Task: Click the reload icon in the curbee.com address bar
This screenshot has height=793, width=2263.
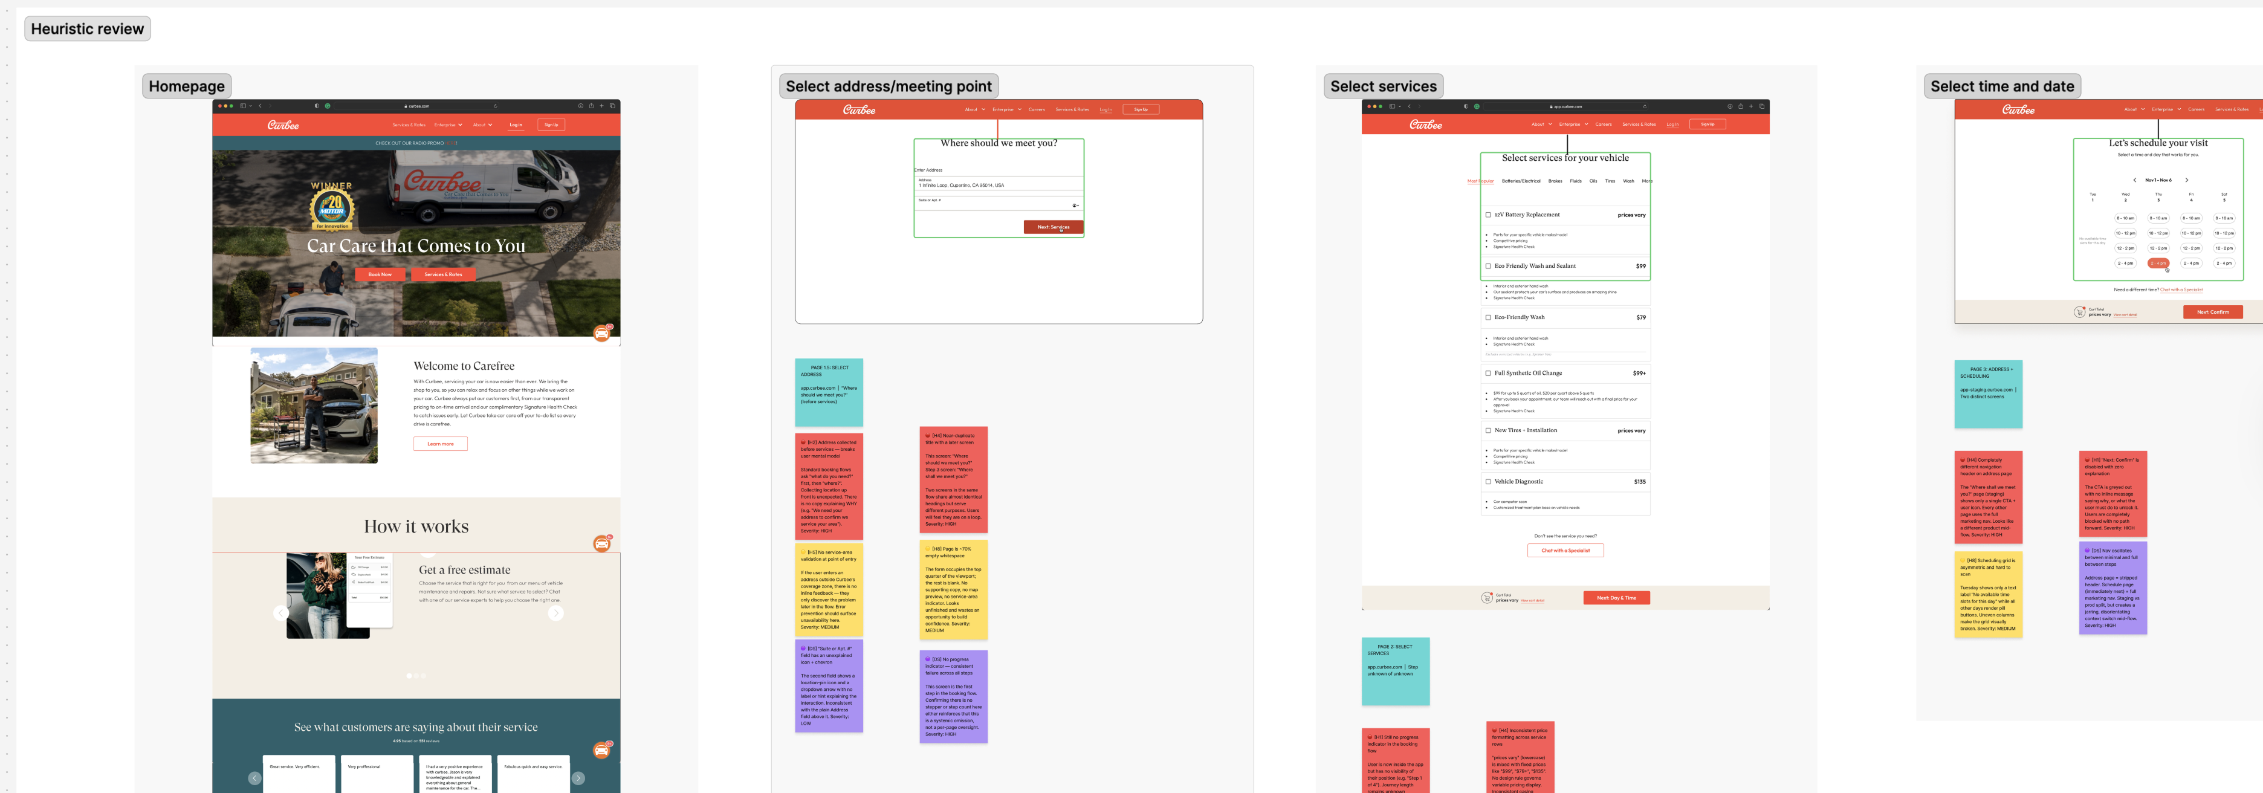Action: 496,105
